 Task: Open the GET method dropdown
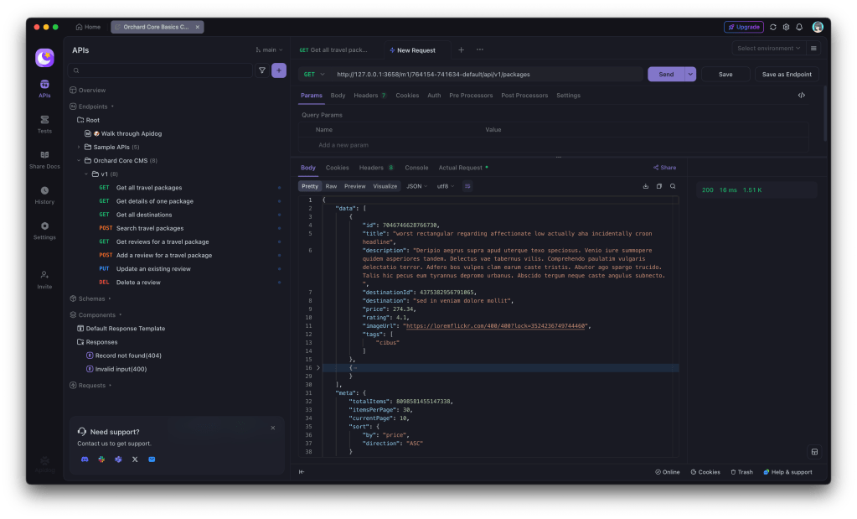[x=314, y=74]
